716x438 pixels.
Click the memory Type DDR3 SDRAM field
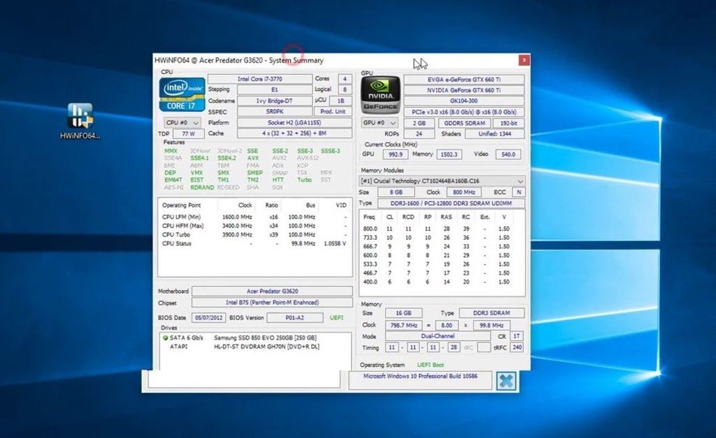(492, 313)
